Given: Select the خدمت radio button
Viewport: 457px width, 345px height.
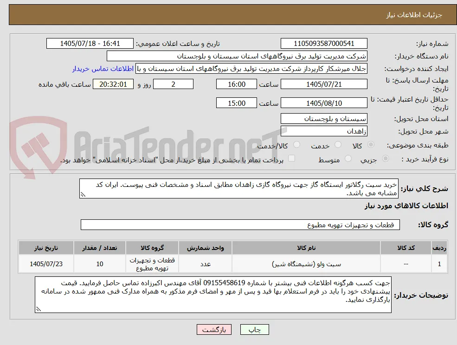Looking at the screenshot, I should click(x=338, y=145).
